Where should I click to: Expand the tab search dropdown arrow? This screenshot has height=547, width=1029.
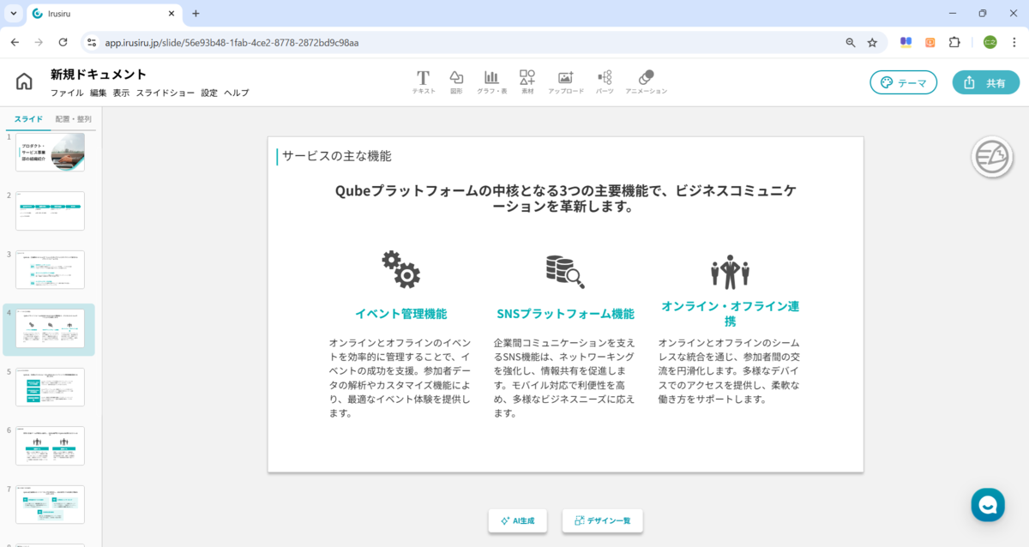(x=13, y=14)
